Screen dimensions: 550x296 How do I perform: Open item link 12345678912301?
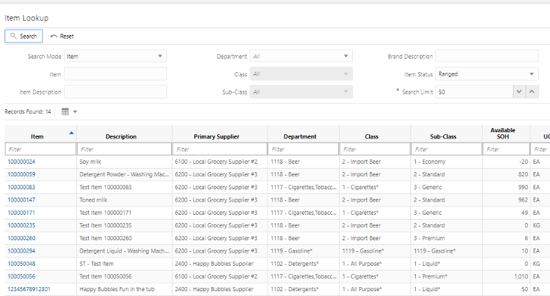pos(29,289)
